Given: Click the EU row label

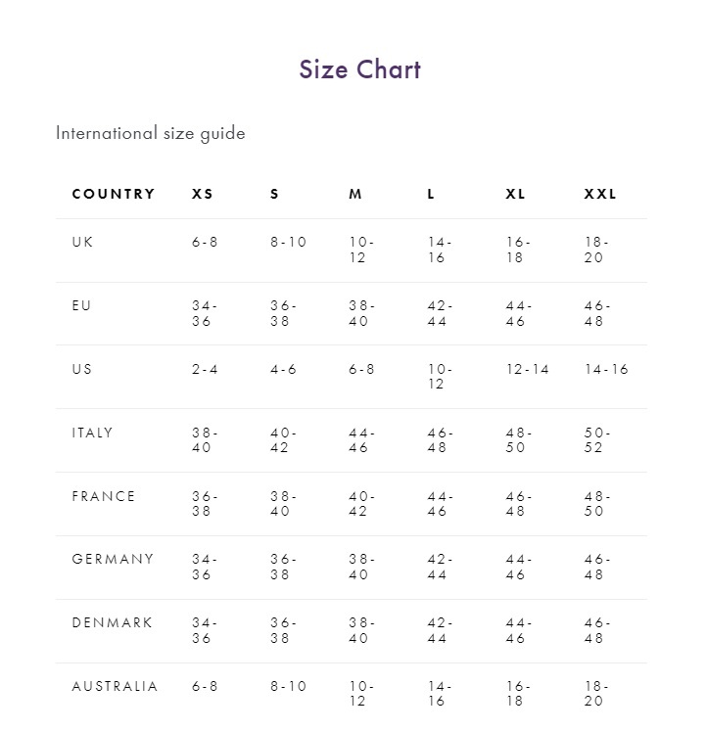Looking at the screenshot, I should click(x=81, y=305).
